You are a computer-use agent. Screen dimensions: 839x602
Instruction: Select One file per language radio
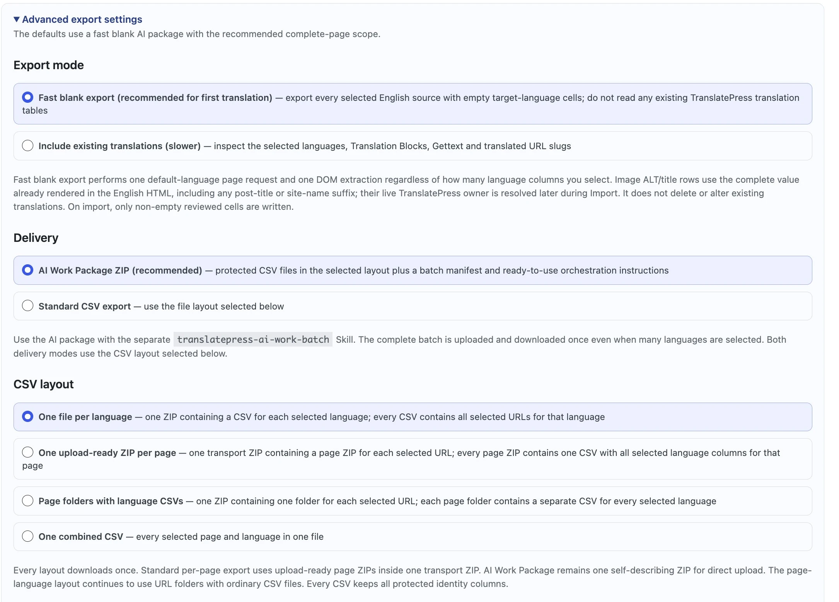pos(27,416)
